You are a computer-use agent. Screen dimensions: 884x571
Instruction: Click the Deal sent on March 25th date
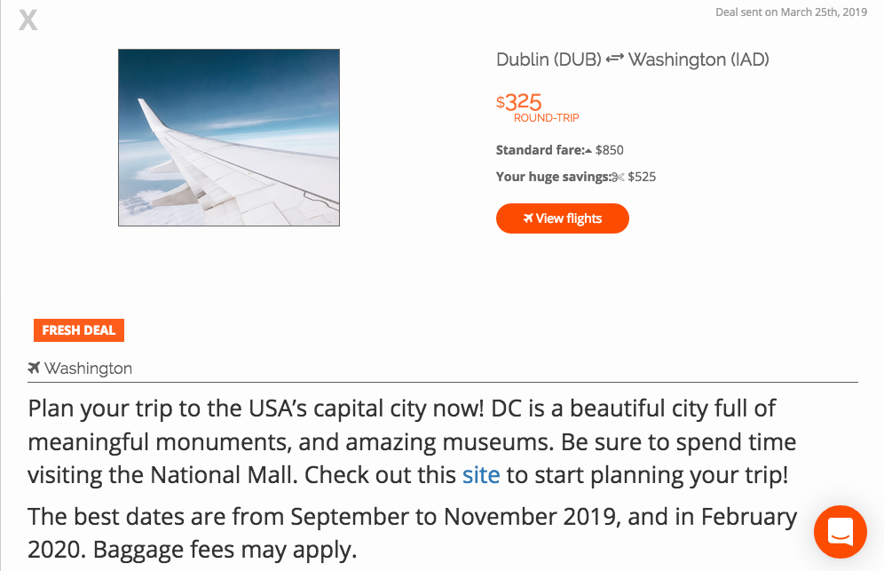point(791,12)
